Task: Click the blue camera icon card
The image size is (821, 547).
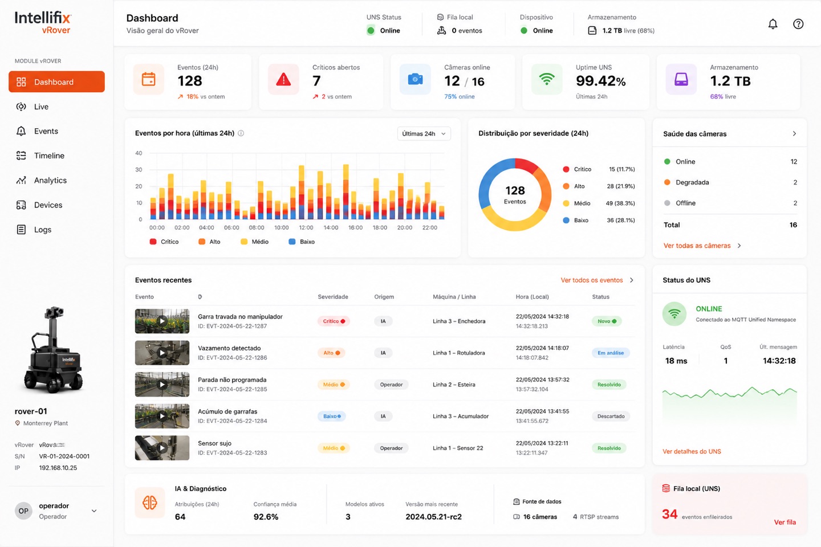Action: tap(415, 79)
